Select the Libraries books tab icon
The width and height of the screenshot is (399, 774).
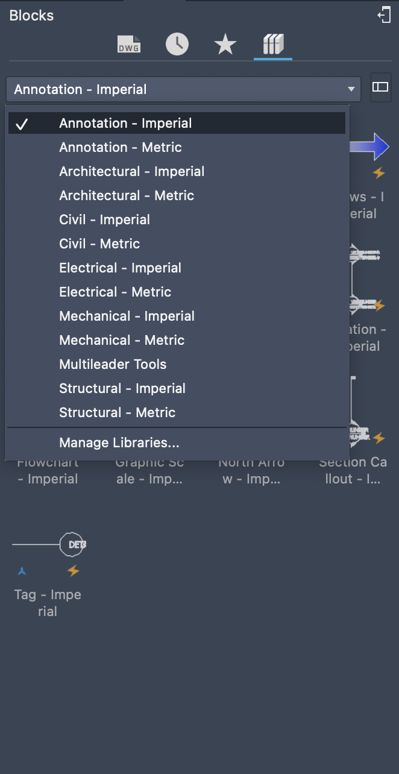[273, 45]
